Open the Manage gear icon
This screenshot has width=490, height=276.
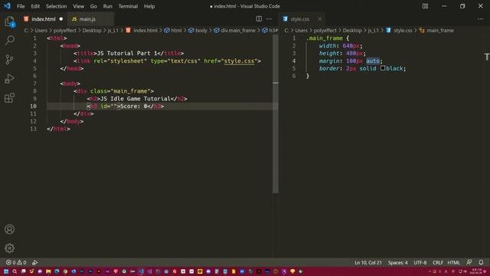10,248
